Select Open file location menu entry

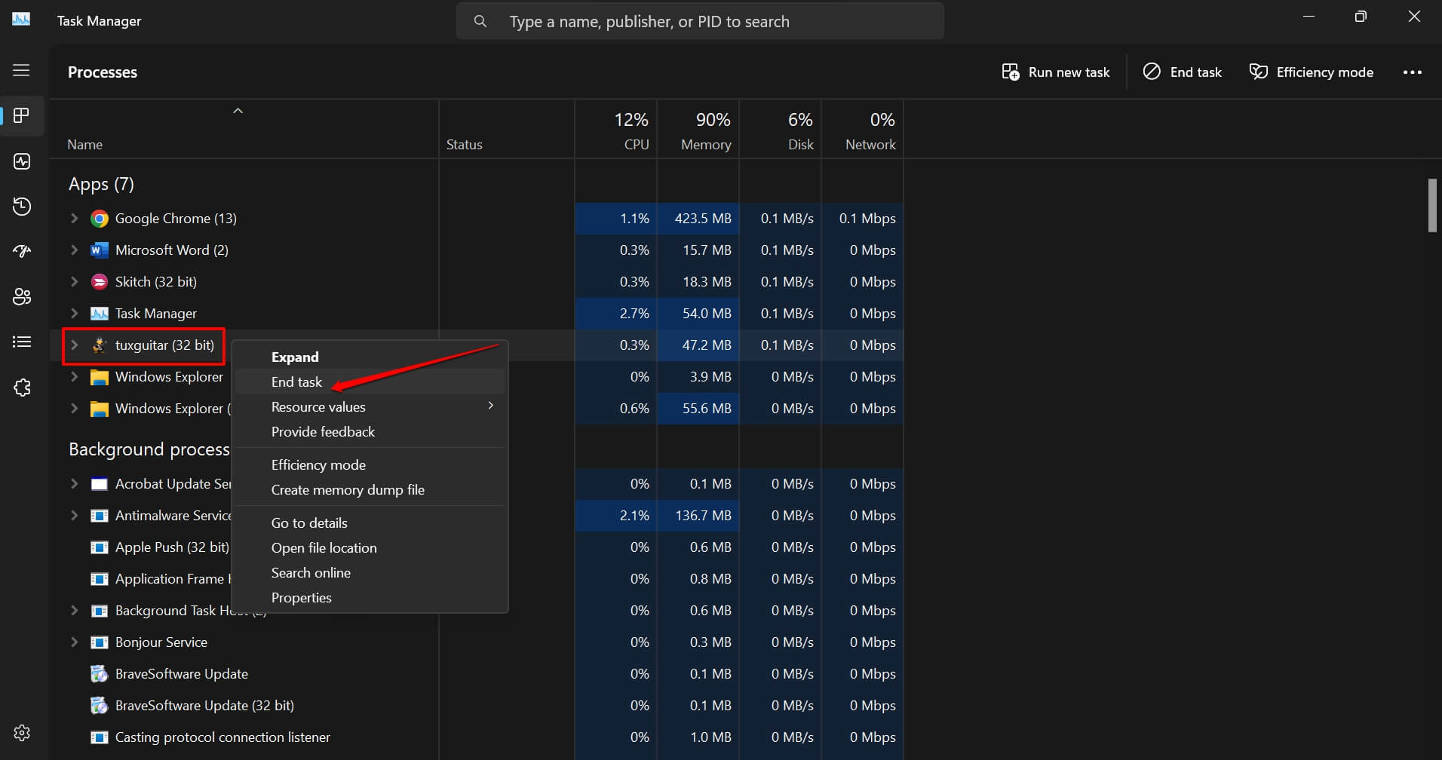[x=324, y=548]
